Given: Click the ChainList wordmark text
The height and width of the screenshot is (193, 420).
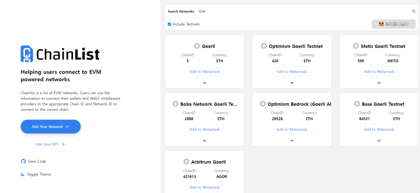Looking at the screenshot, I should pos(68,54).
